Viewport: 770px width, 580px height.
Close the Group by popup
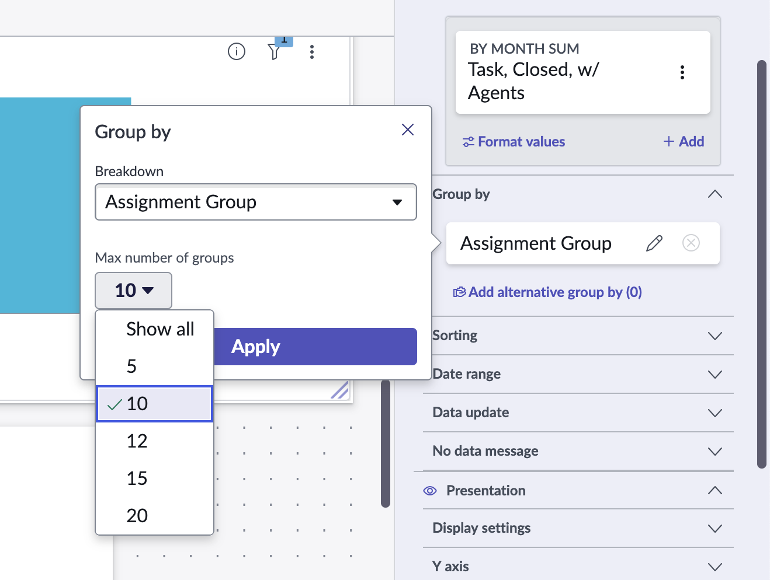pos(408,130)
